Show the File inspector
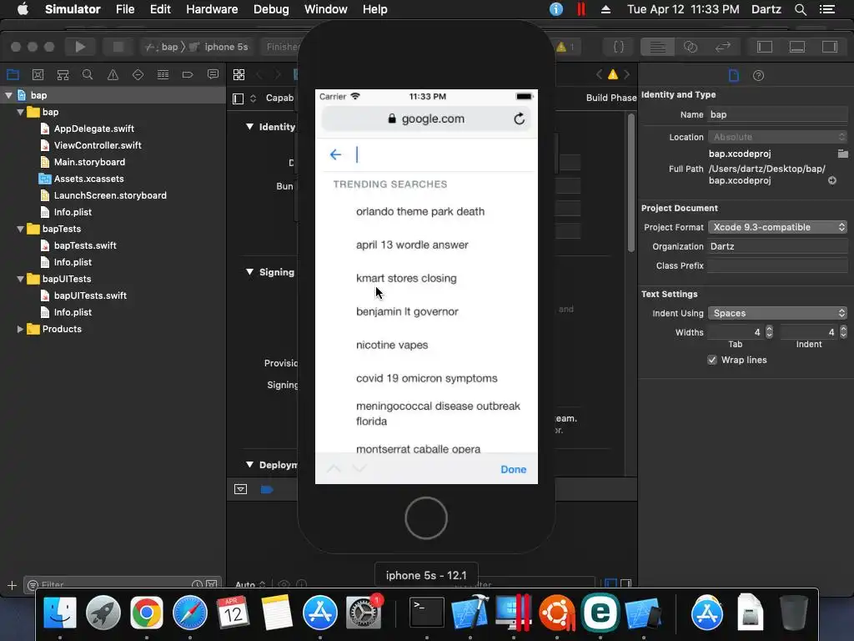 734,75
